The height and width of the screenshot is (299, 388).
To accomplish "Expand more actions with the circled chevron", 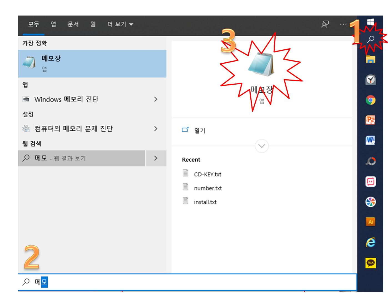I will [x=262, y=146].
